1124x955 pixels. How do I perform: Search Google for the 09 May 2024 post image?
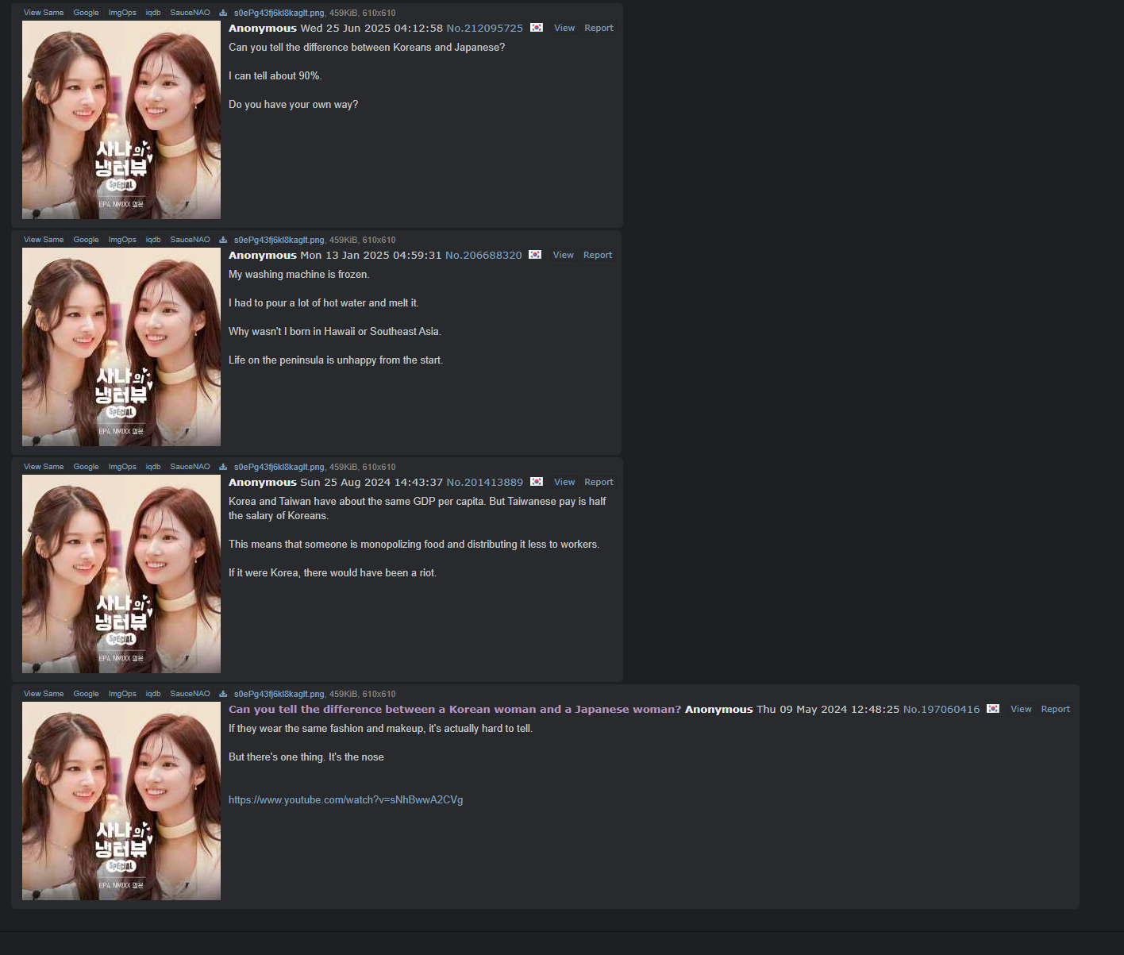[87, 694]
